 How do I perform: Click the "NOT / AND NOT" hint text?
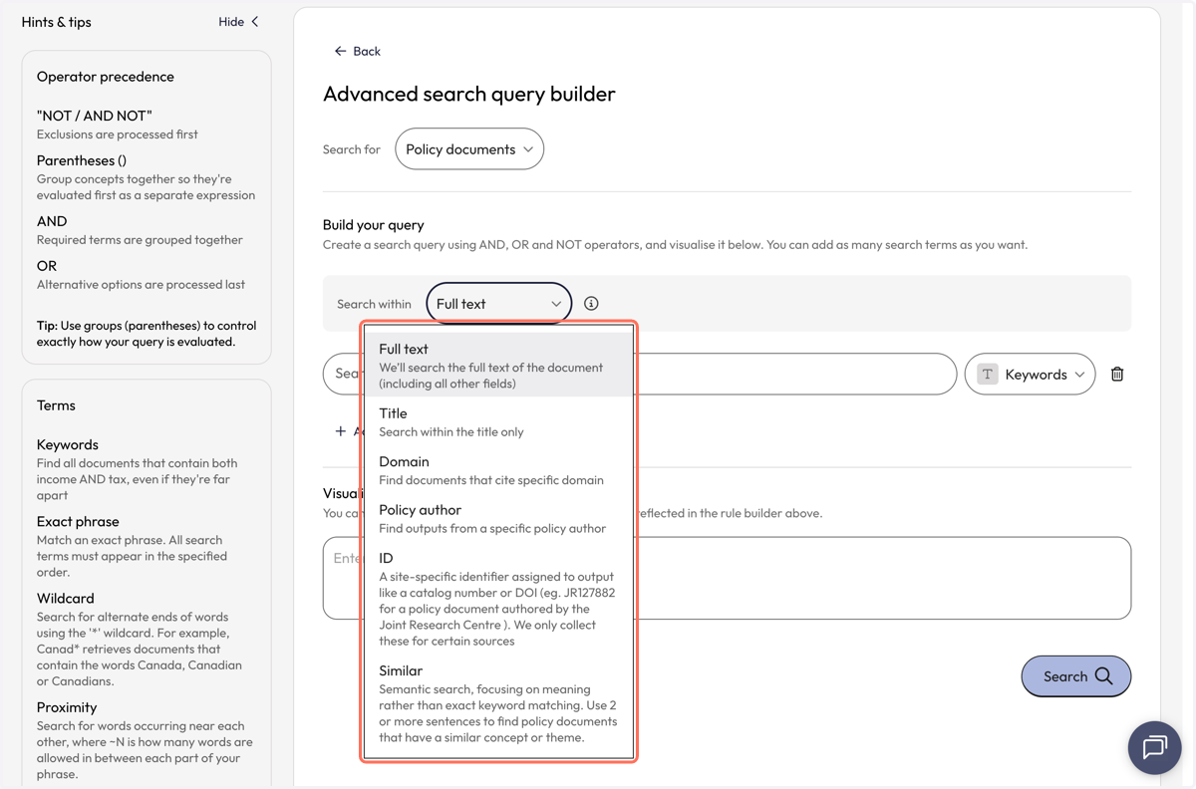click(x=95, y=116)
